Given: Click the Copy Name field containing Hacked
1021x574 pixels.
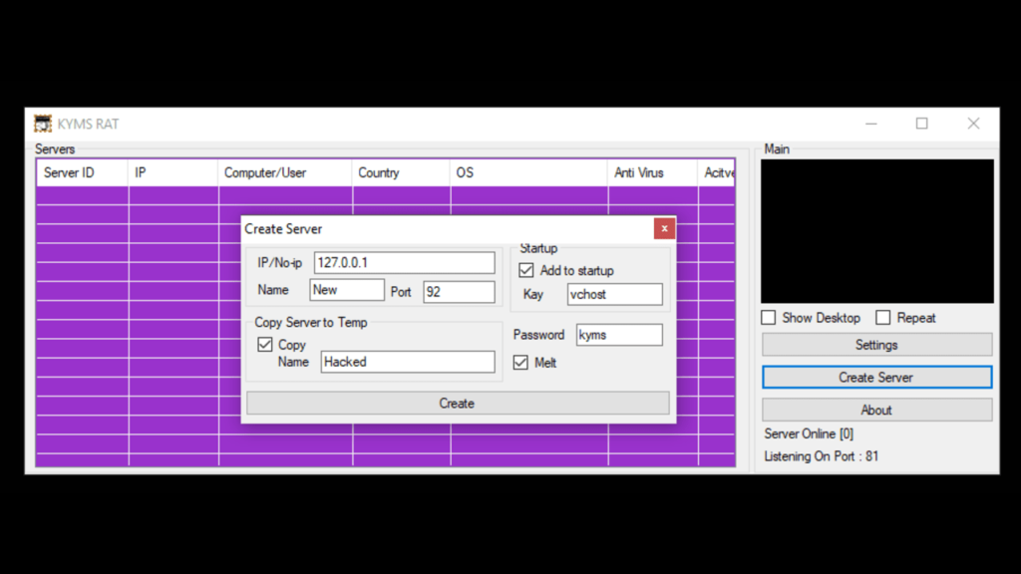Looking at the screenshot, I should pos(408,362).
